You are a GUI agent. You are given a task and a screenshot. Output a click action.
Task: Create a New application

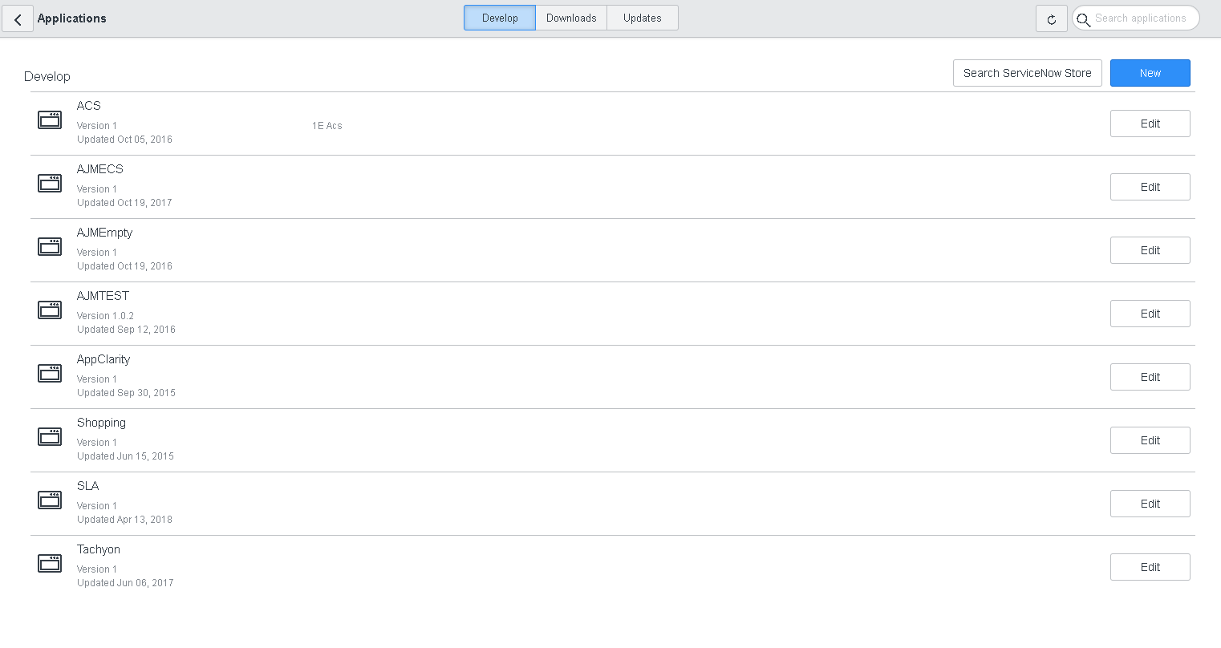tap(1150, 73)
